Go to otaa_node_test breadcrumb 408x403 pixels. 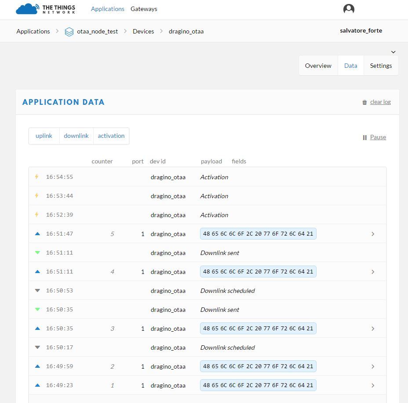(x=97, y=32)
